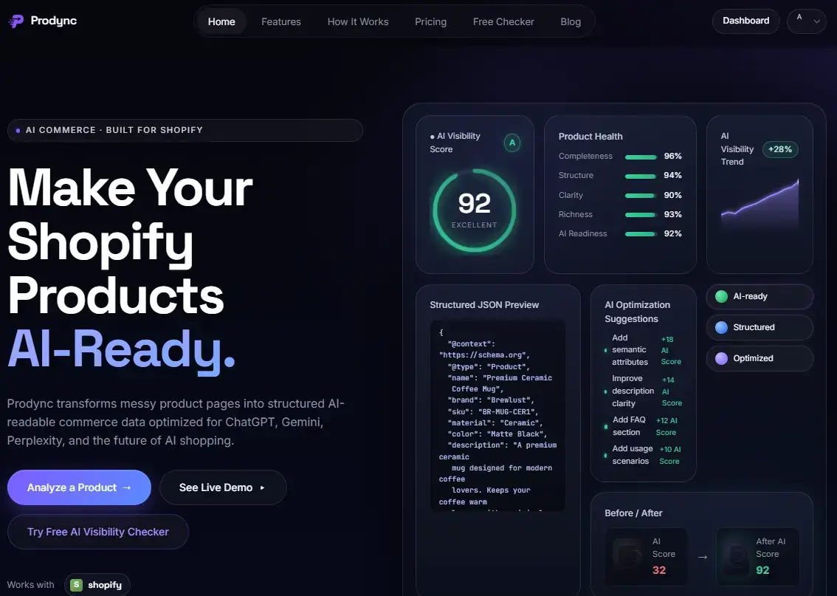
Task: Click the AI Commerce Built for Shopify badge
Action: (185, 130)
